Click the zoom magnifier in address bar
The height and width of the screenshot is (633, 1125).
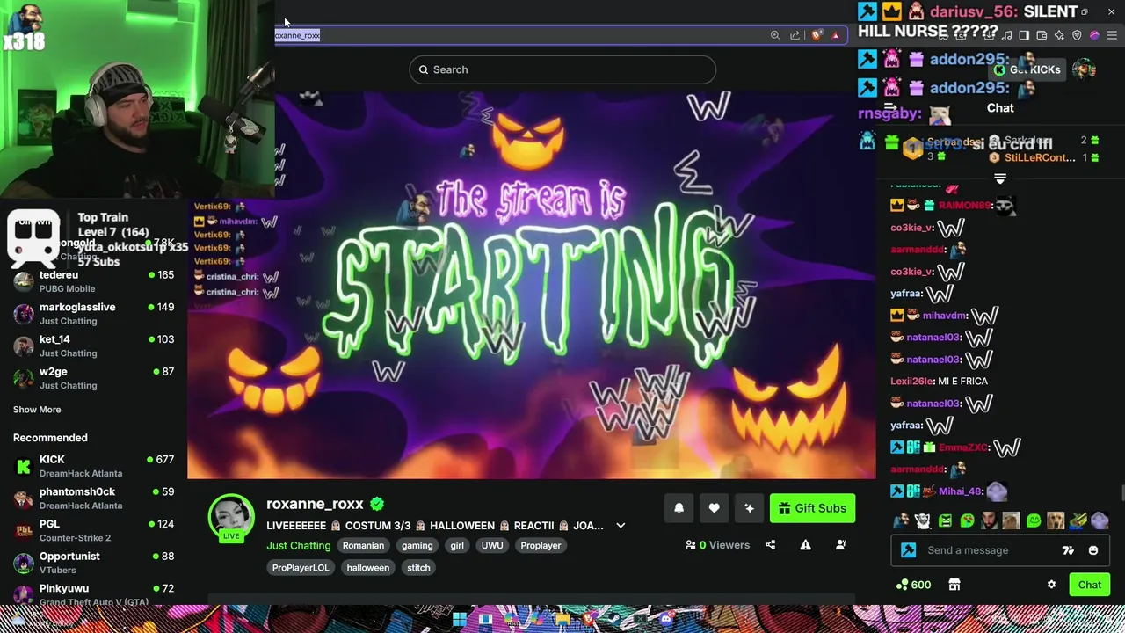tap(774, 35)
